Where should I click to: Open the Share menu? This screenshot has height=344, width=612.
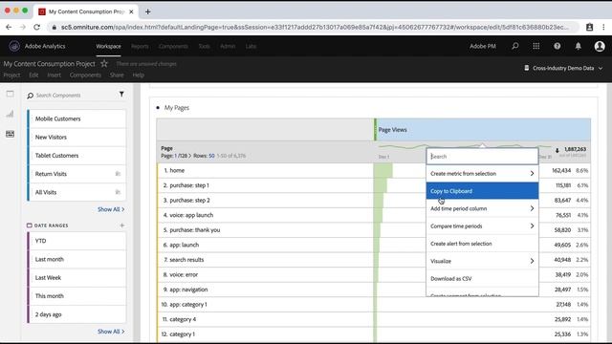point(117,75)
